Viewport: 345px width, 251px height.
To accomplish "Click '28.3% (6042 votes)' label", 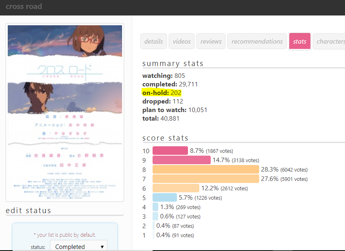I will tap(284, 170).
